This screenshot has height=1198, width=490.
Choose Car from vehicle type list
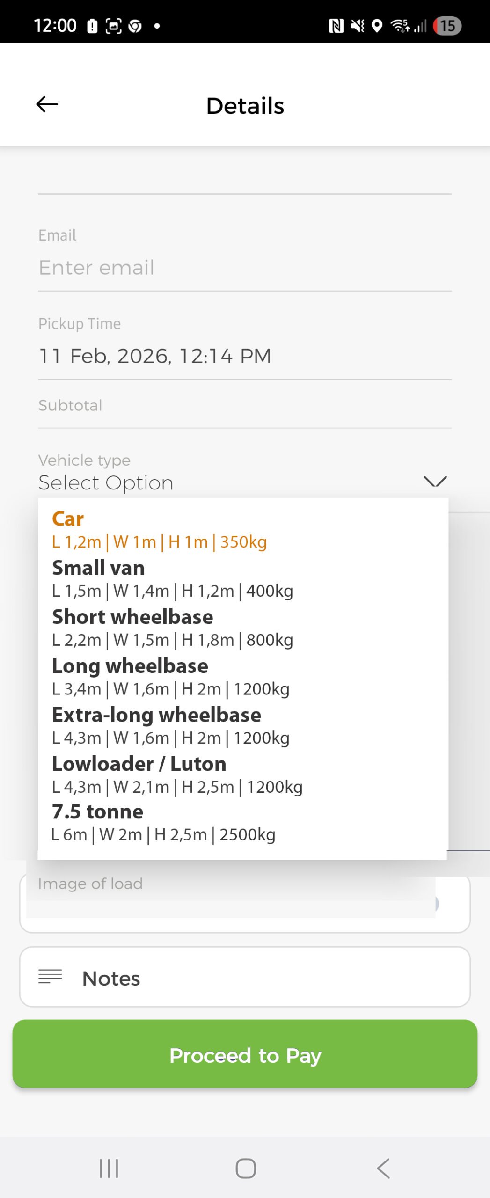[159, 530]
